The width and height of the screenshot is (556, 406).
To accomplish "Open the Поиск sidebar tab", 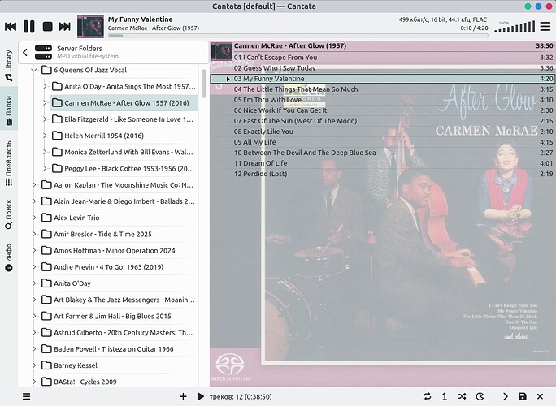I will [9, 214].
